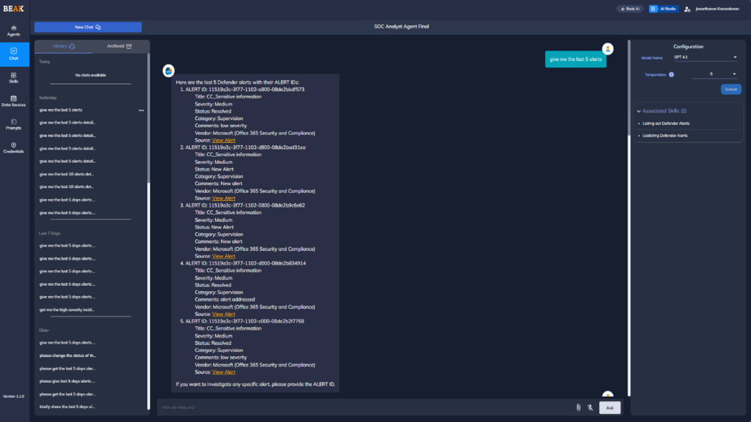
Task: Open the View Alert link for alert 2
Action: click(224, 198)
